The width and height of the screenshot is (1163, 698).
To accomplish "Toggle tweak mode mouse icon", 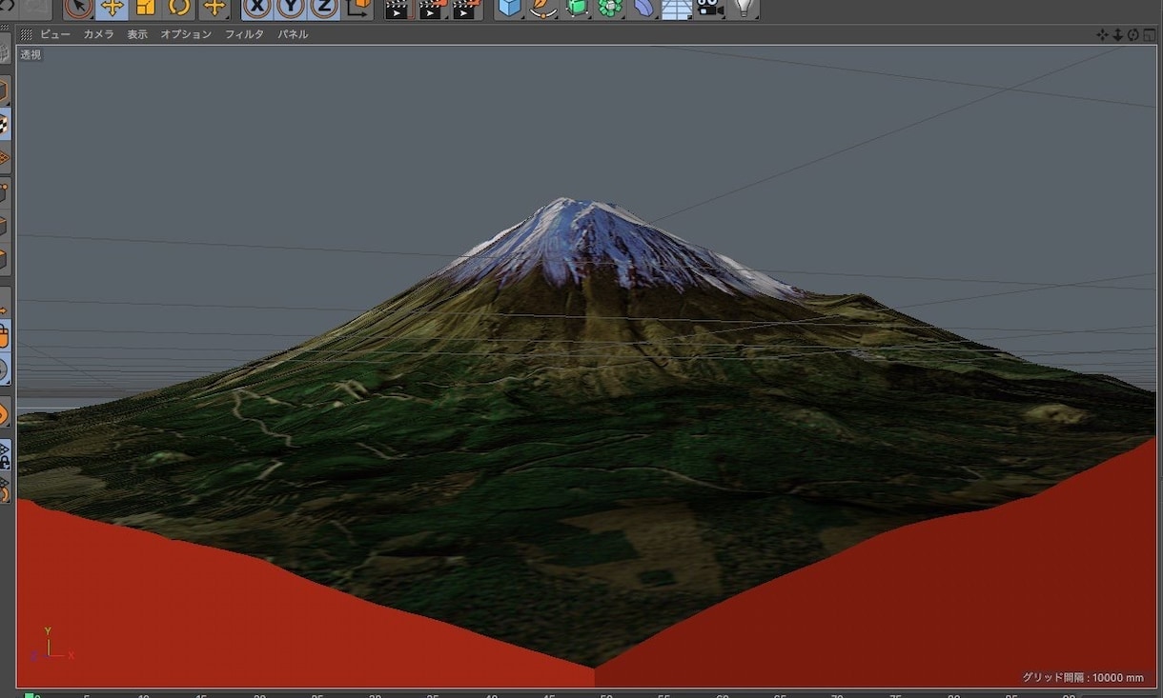I will click(5, 335).
